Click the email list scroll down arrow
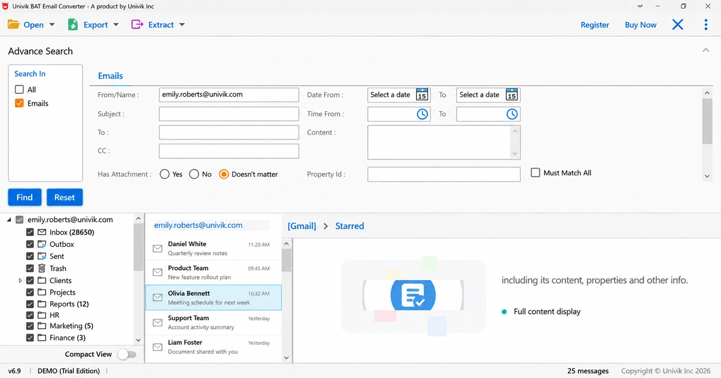The width and height of the screenshot is (721, 378). [x=286, y=358]
